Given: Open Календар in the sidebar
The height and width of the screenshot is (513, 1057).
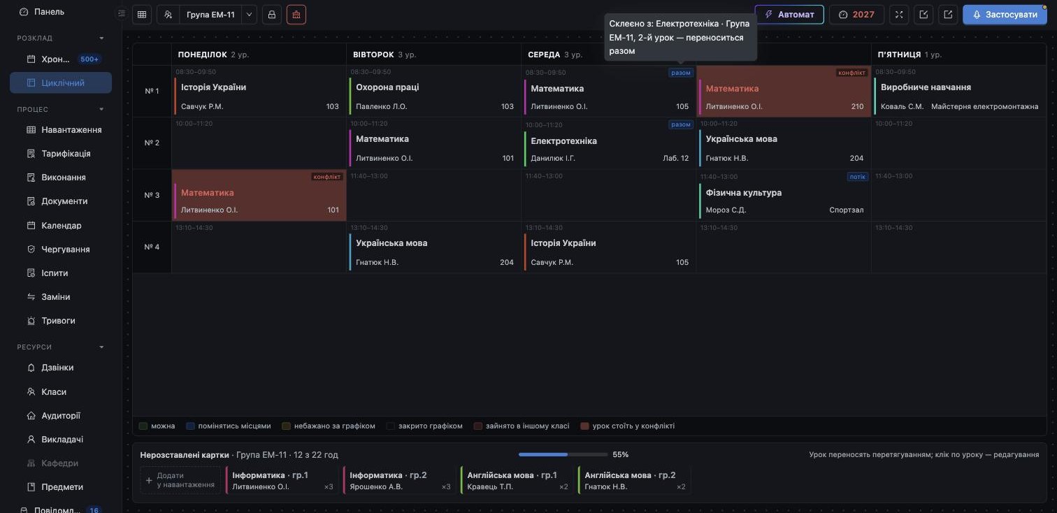Looking at the screenshot, I should [x=61, y=226].
